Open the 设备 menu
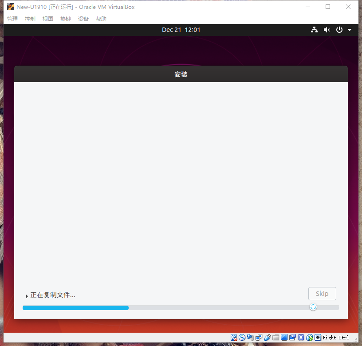Image resolution: width=362 pixels, height=346 pixels. [x=83, y=19]
